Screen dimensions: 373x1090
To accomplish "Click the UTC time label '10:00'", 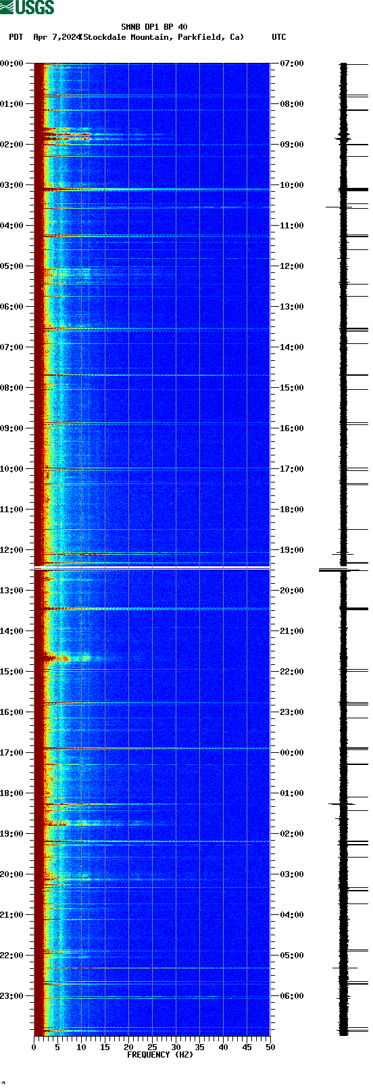I will 292,185.
